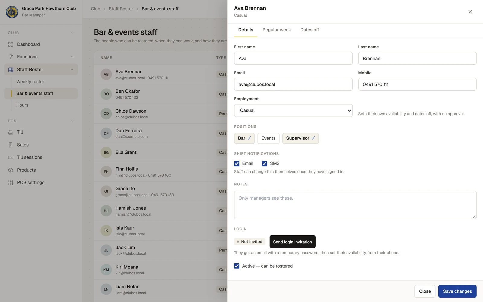Untick the Email shift notification checkbox
483x302 pixels.
(x=237, y=163)
